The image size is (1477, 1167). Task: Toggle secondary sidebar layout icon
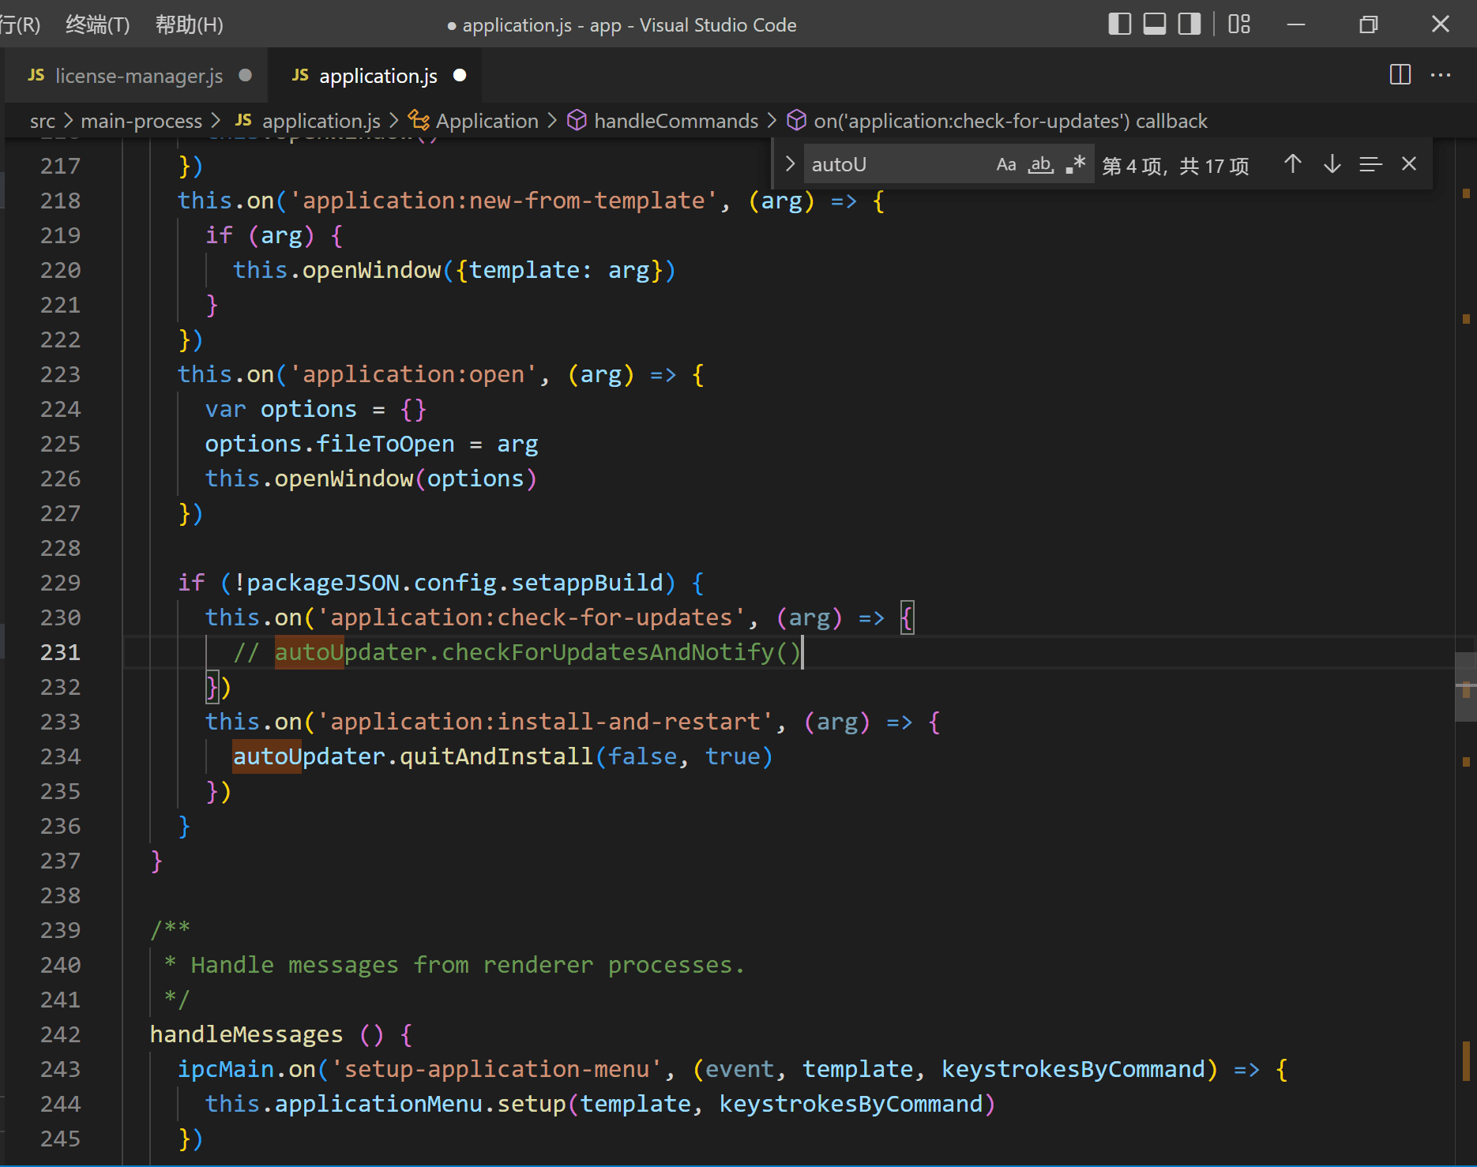(1189, 24)
